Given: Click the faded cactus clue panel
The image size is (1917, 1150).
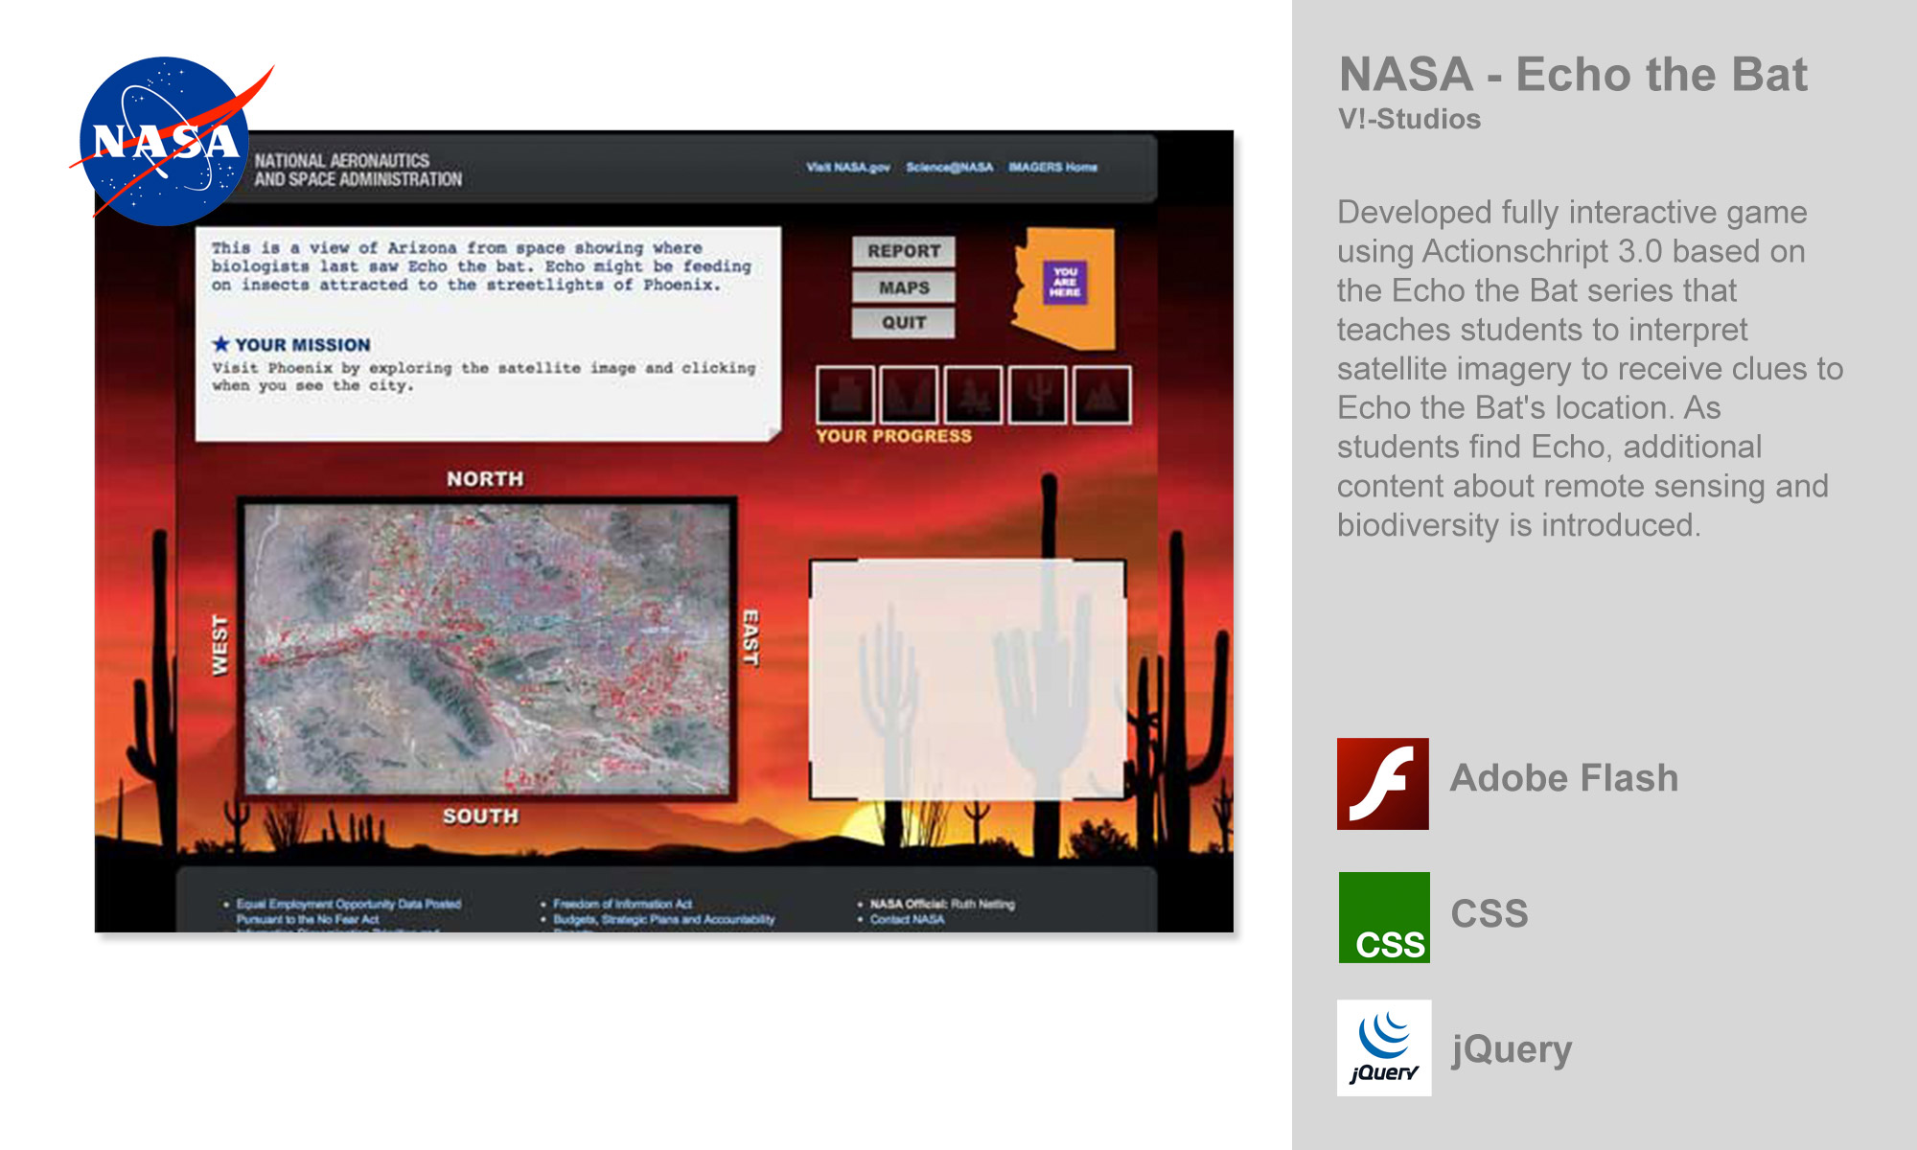Looking at the screenshot, I should (968, 679).
